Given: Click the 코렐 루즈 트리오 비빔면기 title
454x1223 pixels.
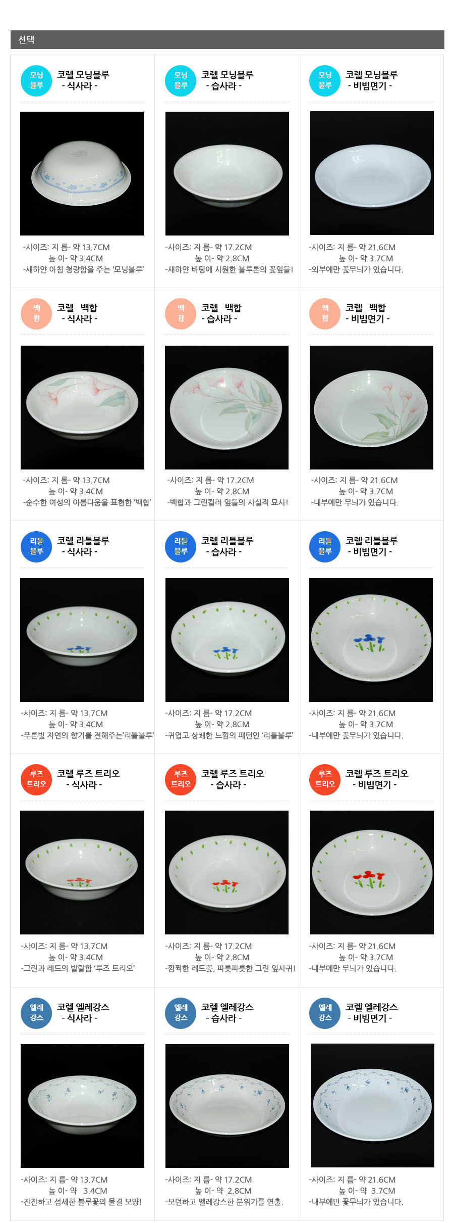Looking at the screenshot, I should 377,779.
